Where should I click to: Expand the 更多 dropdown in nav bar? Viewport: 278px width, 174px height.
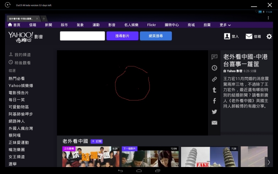pyautogui.click(x=225, y=25)
